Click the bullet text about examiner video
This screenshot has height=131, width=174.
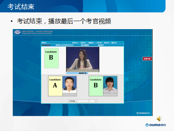[x=64, y=21]
